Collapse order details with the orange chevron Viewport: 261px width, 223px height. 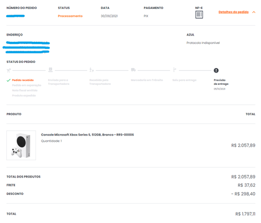tap(254, 12)
